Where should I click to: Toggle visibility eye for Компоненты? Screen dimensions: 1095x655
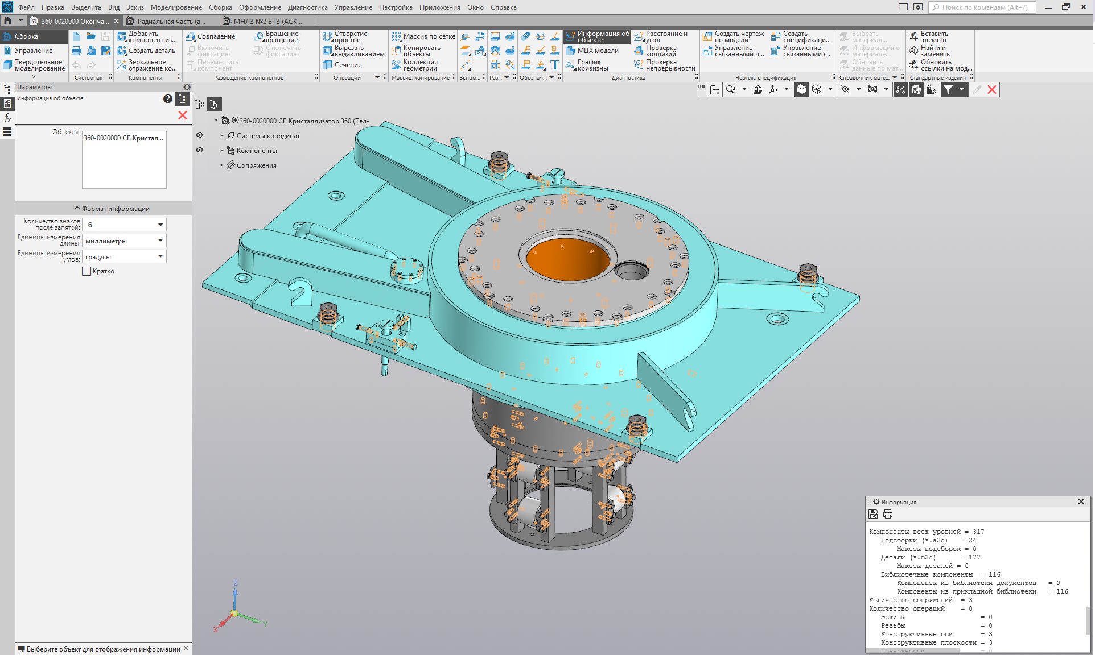[x=200, y=150]
